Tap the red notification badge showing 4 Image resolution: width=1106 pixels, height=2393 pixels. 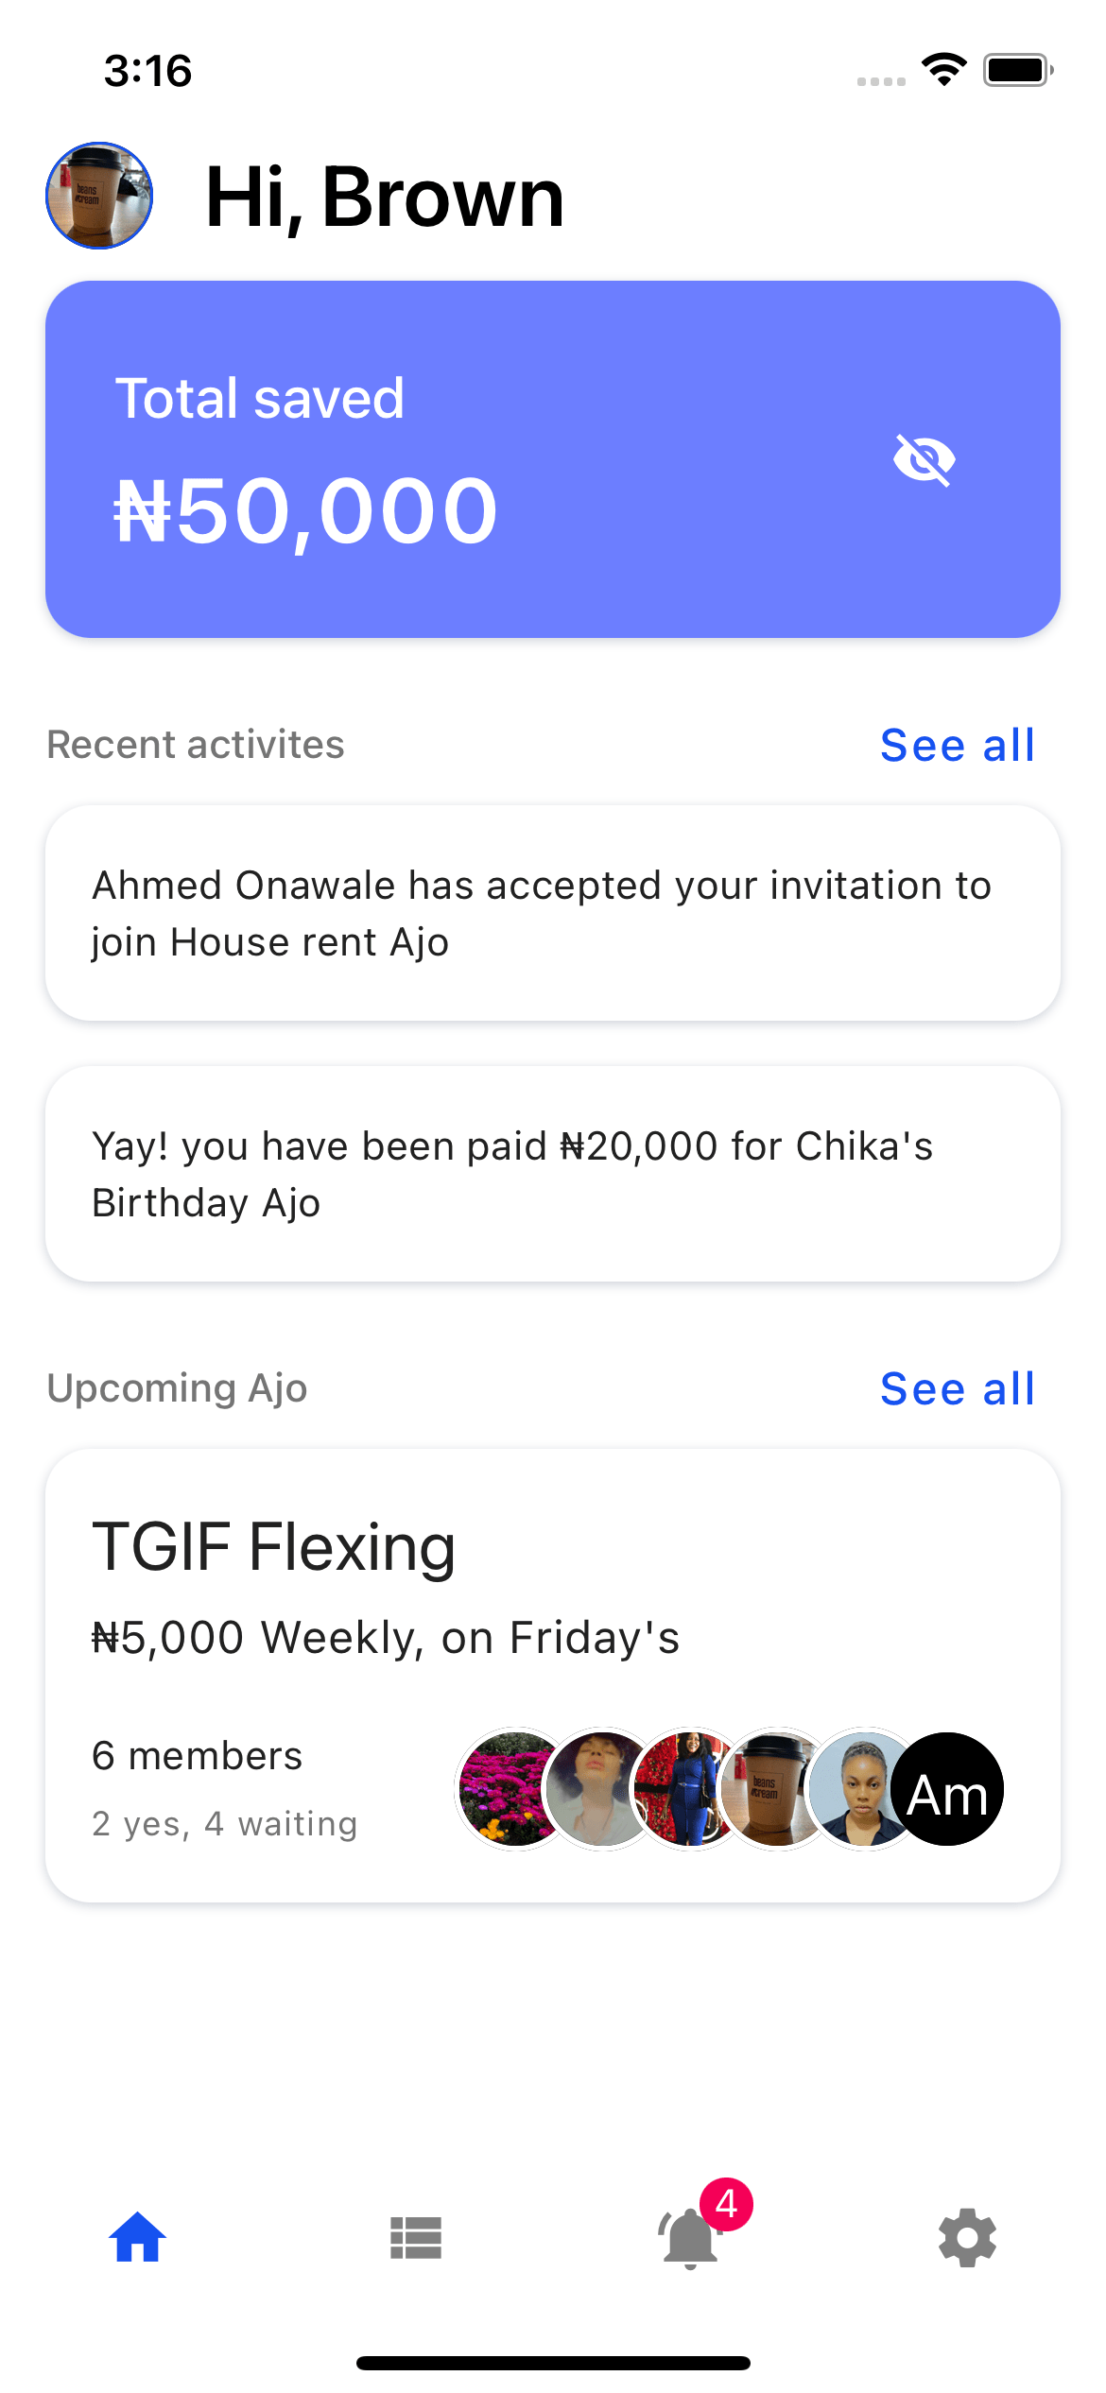pos(726,2204)
